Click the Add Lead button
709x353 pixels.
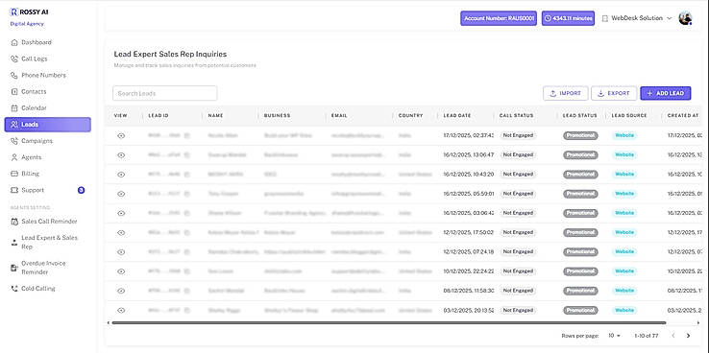[665, 93]
